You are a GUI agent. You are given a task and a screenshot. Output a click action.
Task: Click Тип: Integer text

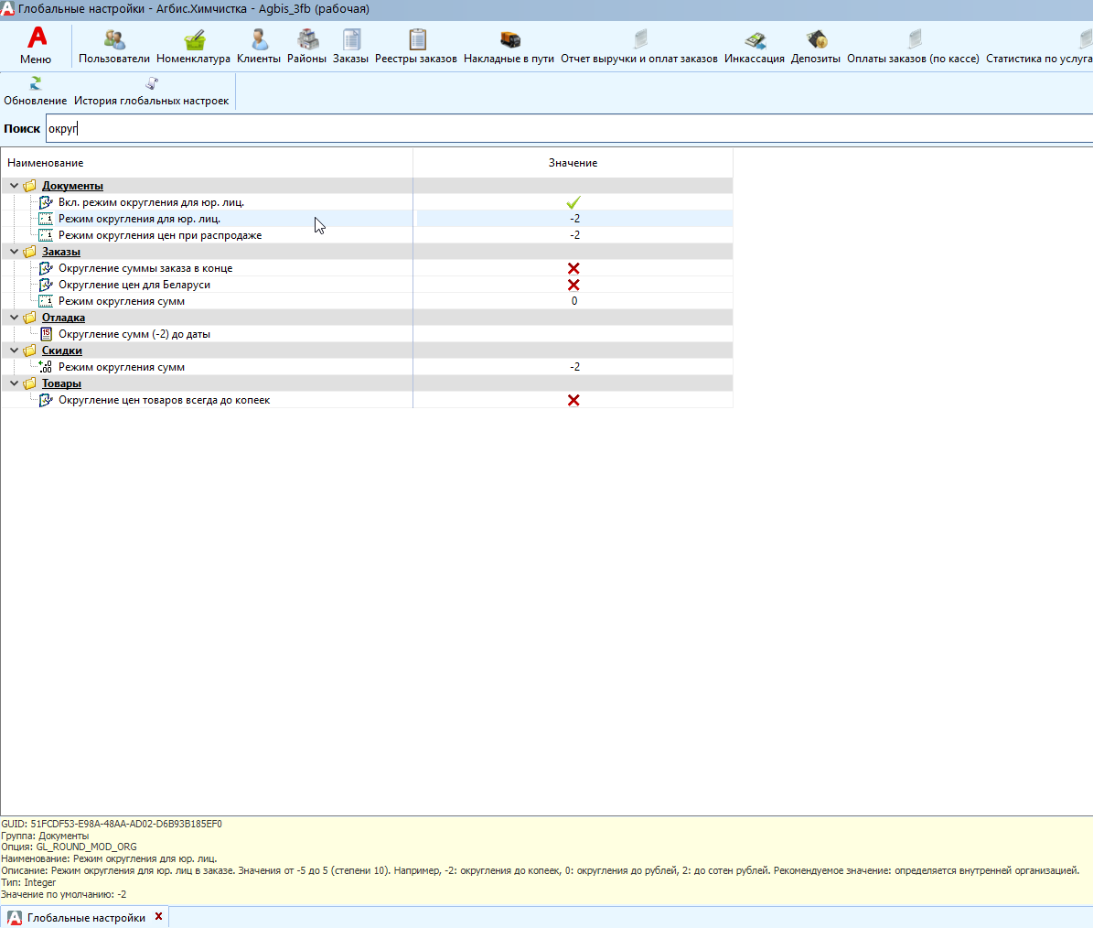(x=28, y=882)
